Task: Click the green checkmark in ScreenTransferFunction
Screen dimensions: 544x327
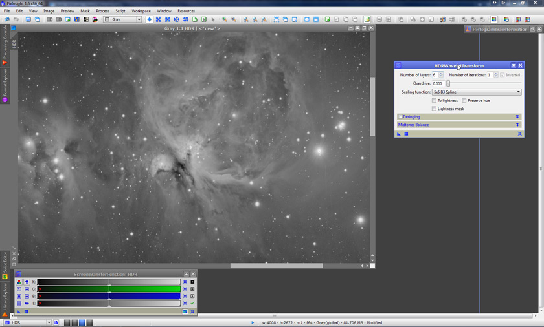Action: click(192, 303)
